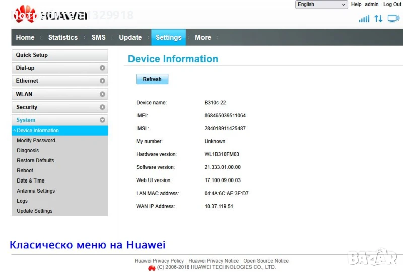Screen dimensions: 403x272
Task: Click the signal strength bars icon
Action: pyautogui.click(x=364, y=19)
